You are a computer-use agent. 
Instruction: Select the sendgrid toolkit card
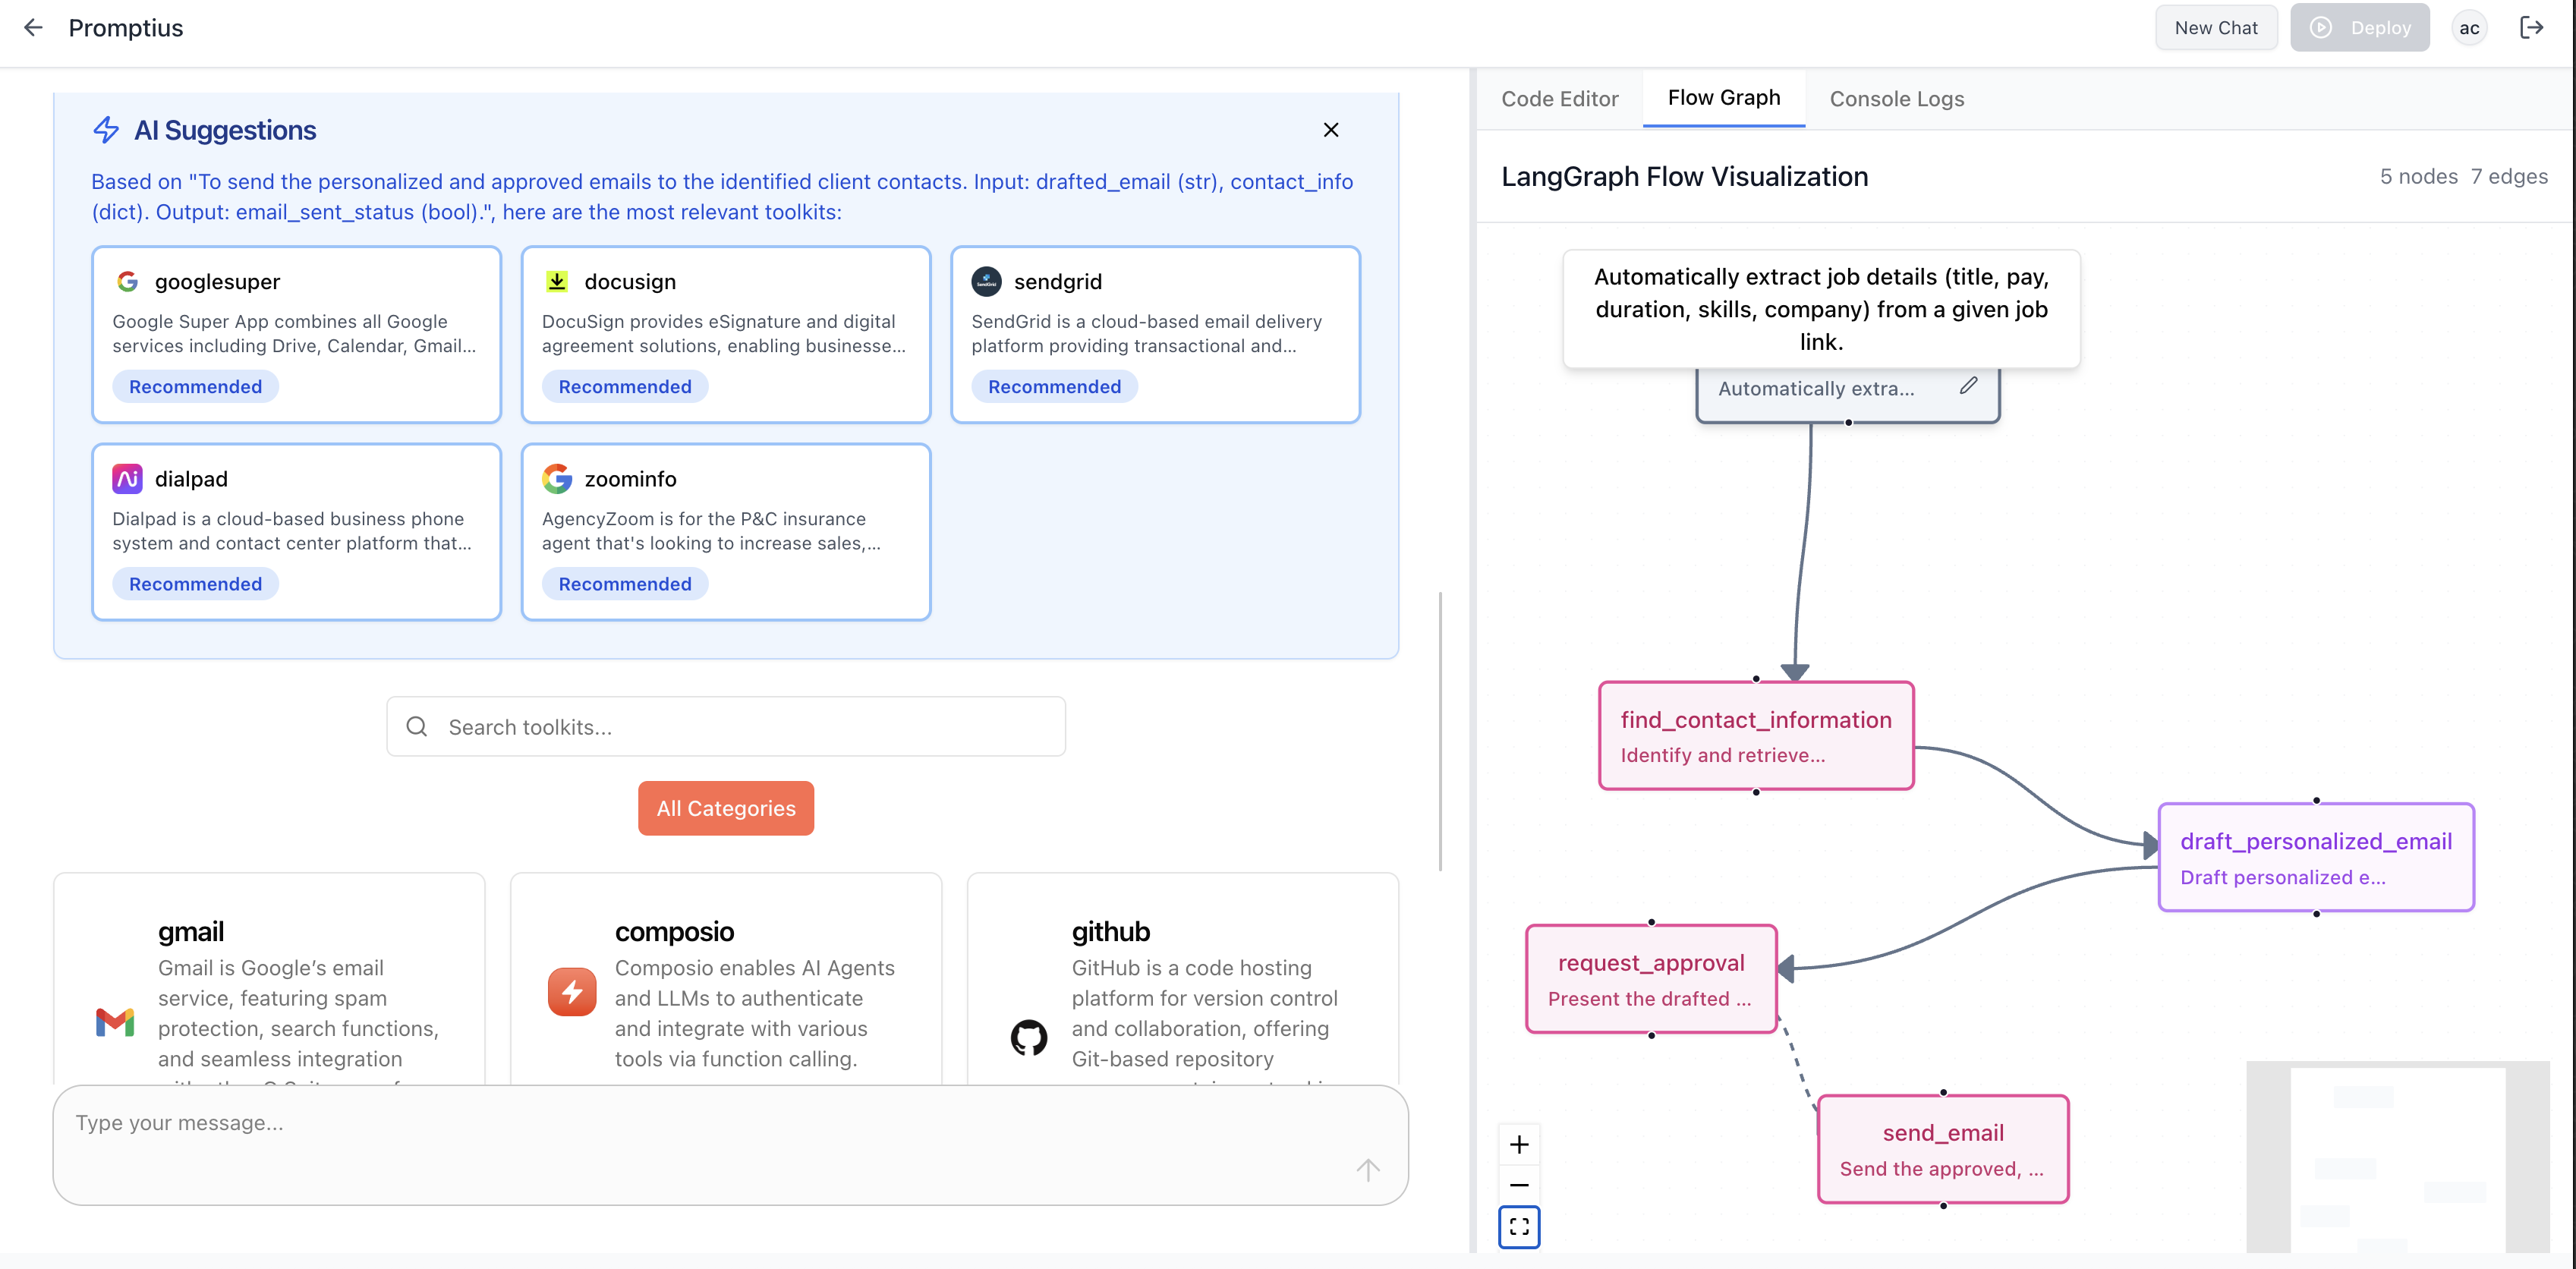click(1154, 334)
